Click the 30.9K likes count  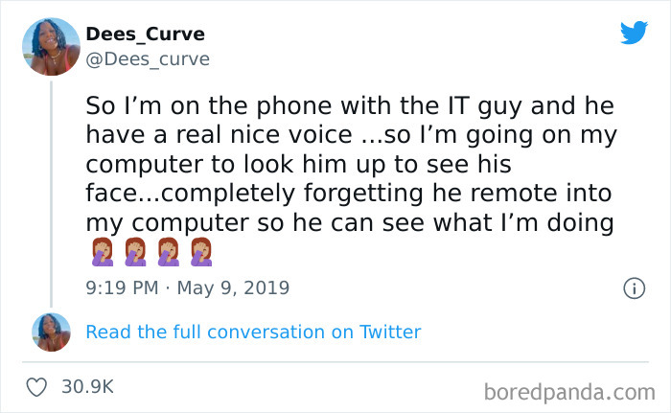(87, 387)
